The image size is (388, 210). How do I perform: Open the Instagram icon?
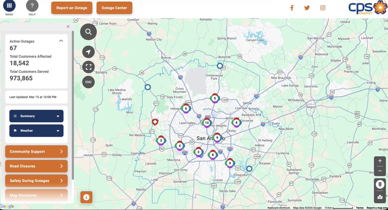pyautogui.click(x=323, y=8)
